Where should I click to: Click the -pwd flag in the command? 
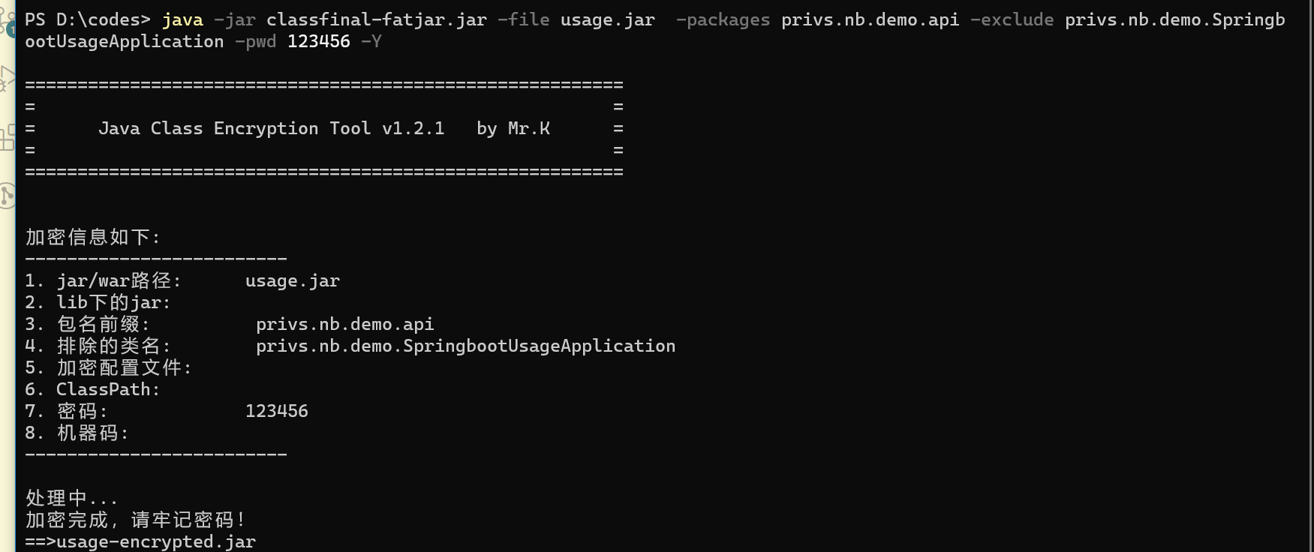point(255,41)
